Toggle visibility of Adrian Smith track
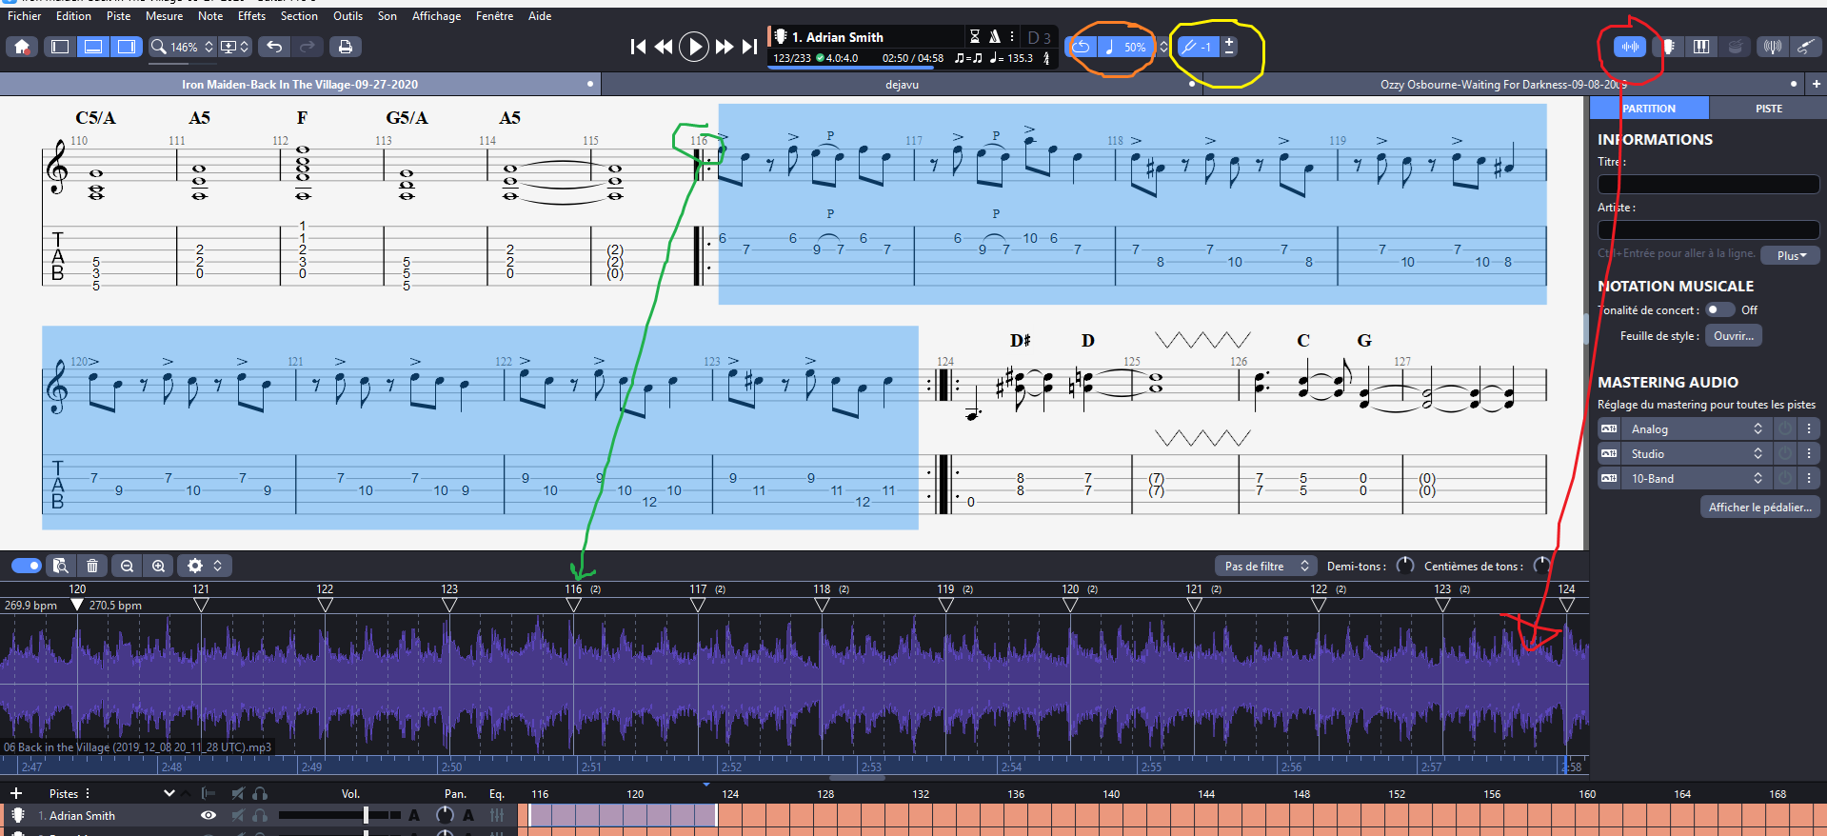 coord(209,815)
